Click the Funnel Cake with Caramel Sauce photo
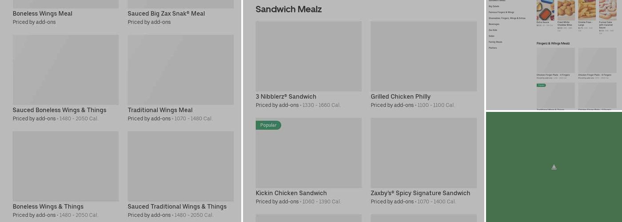This screenshot has width=622, height=222. (x=607, y=10)
